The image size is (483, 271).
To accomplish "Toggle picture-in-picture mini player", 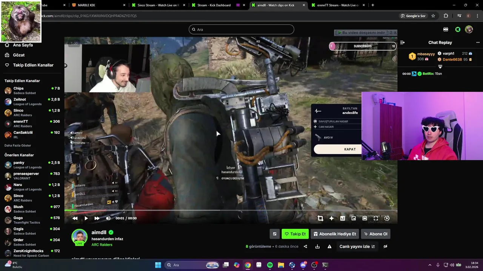I will coord(354,218).
